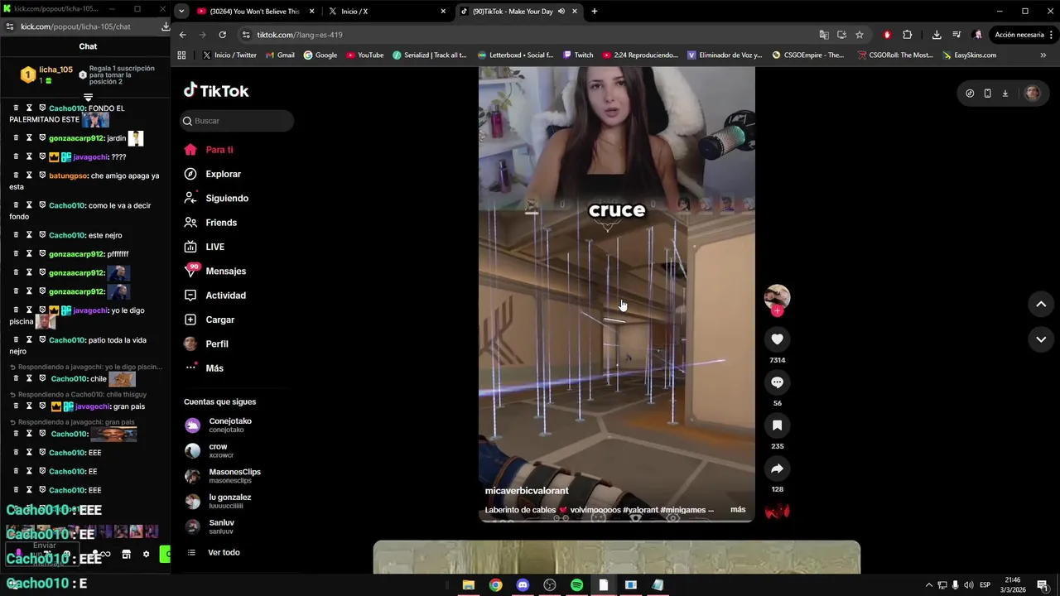Open TikTok profile avatar at top right

click(1032, 94)
